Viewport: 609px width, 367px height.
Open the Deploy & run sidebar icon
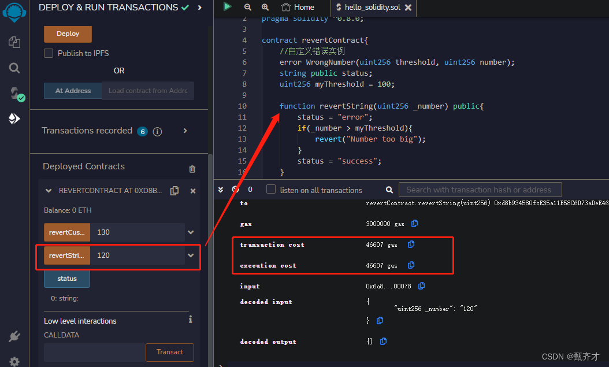click(x=14, y=118)
